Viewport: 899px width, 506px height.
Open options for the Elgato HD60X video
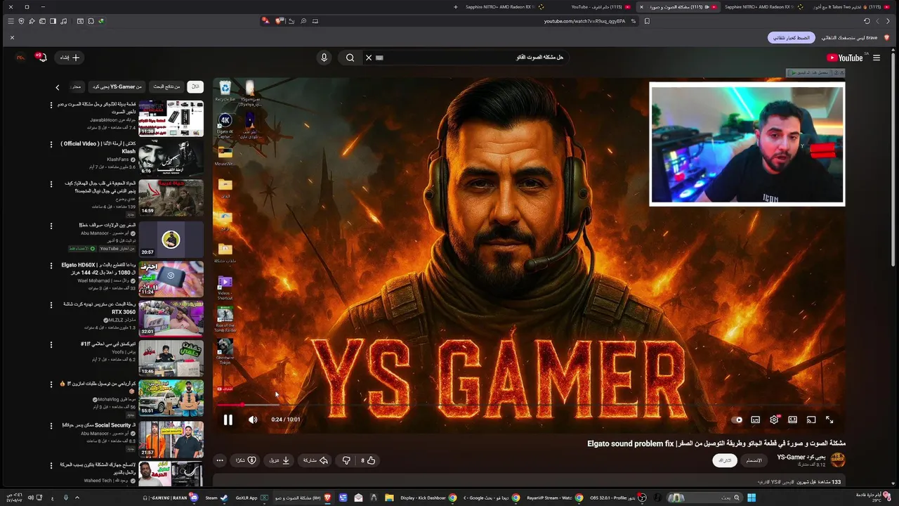[51, 266]
